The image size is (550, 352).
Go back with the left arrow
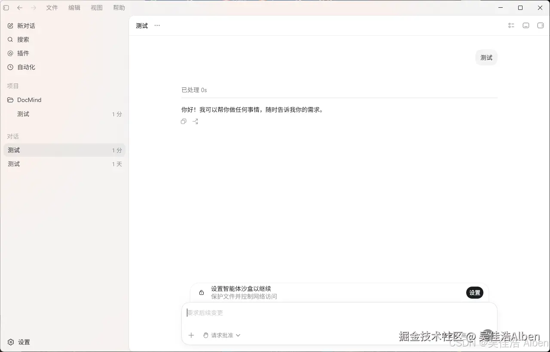pyautogui.click(x=20, y=8)
